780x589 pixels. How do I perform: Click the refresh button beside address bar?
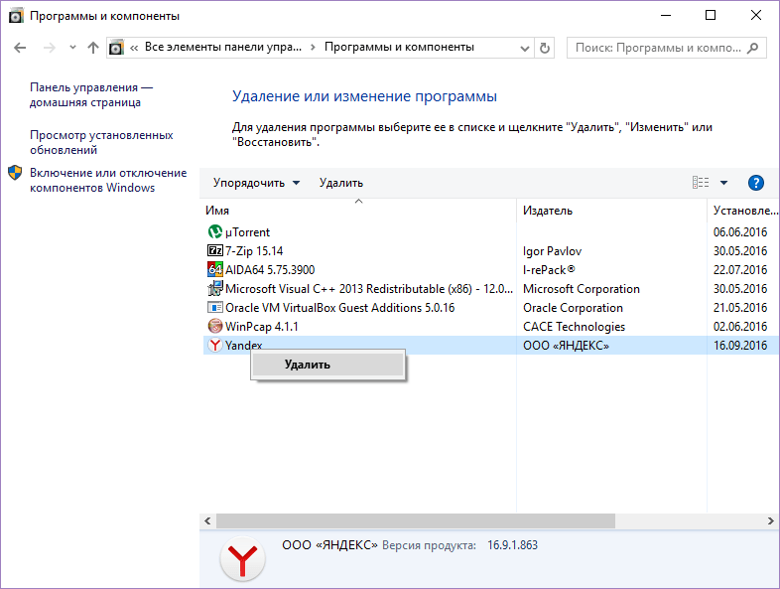pyautogui.click(x=545, y=48)
